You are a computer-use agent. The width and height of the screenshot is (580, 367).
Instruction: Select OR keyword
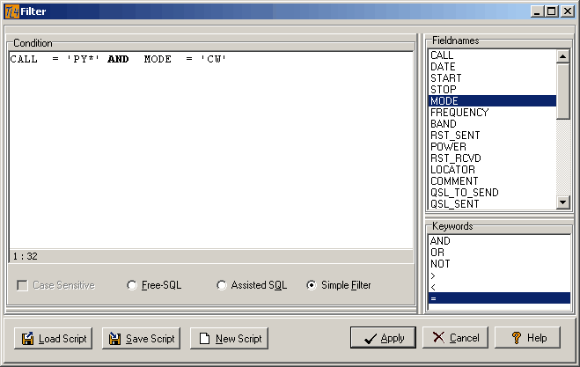(x=499, y=253)
